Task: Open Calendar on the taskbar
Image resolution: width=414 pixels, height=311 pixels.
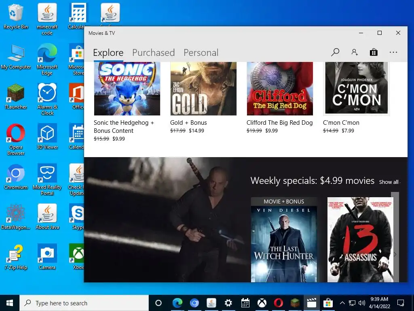Action: pos(245,303)
